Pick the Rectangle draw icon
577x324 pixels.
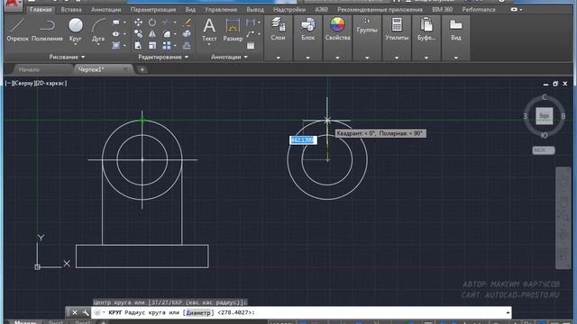(116, 22)
